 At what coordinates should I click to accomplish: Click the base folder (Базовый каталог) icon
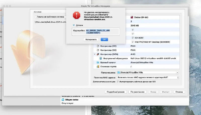98,62
